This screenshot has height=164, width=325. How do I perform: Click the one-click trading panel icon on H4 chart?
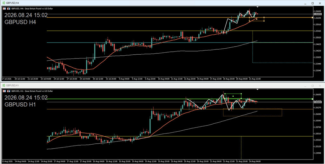pos(4,9)
